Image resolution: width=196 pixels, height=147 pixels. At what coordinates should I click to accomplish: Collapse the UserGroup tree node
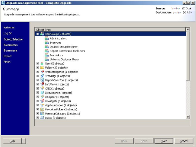(x=38, y=34)
